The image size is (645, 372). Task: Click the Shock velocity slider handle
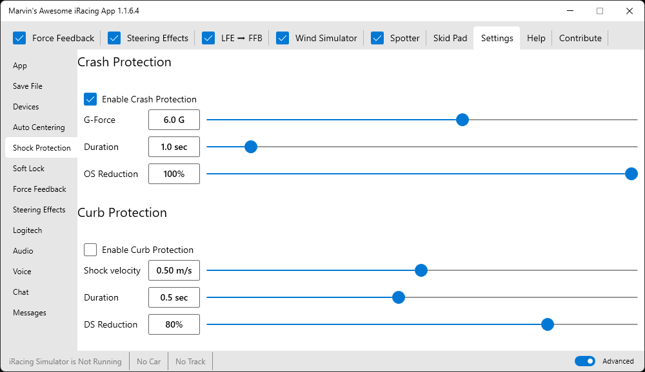(421, 270)
